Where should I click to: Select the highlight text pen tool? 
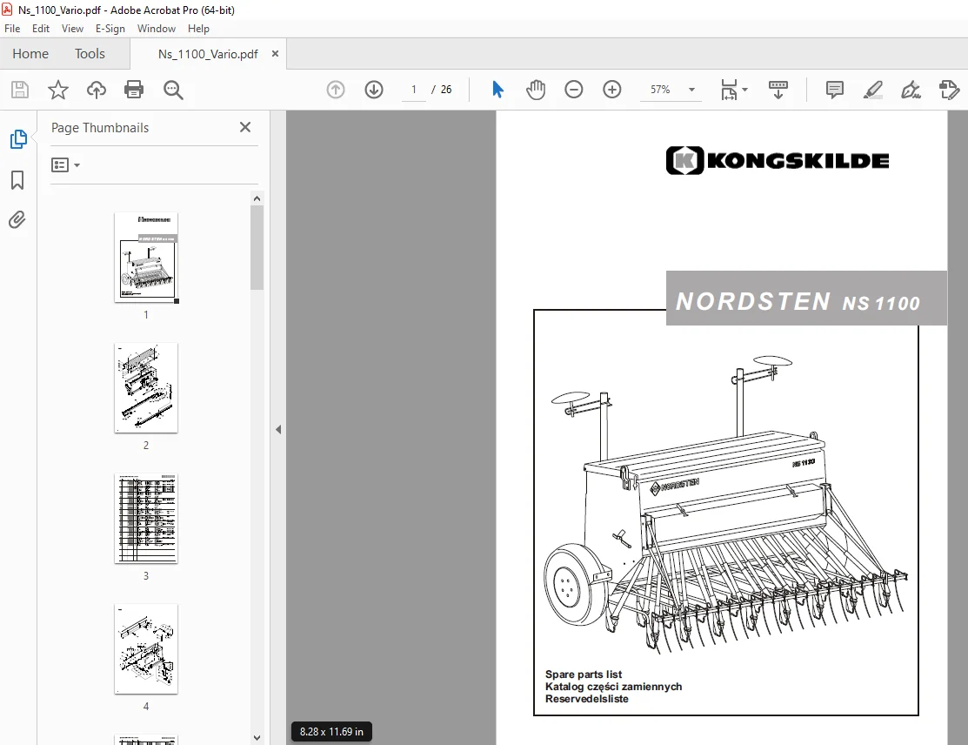(873, 90)
